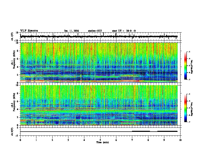Click the "-3" tick on ch.1 color bar
203x157 pixels.
[189, 52]
